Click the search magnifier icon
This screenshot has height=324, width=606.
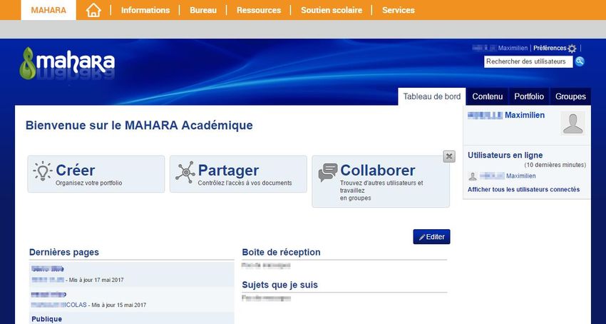(x=580, y=61)
